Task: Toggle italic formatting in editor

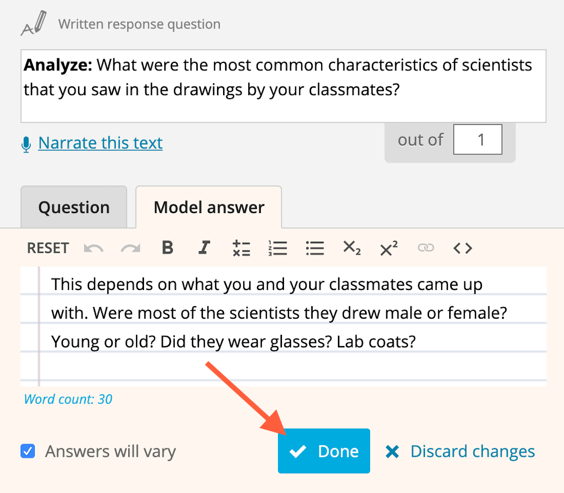Action: [204, 248]
